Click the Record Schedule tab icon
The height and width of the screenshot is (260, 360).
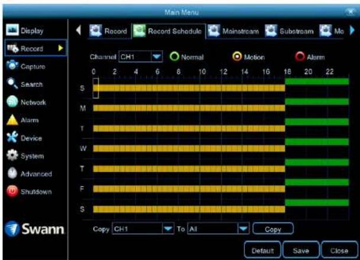pos(140,31)
